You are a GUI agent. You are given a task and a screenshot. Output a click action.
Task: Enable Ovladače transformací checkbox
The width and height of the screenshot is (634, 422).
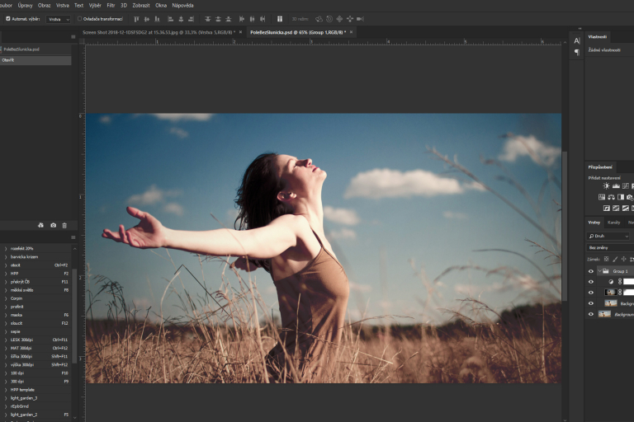coord(79,18)
